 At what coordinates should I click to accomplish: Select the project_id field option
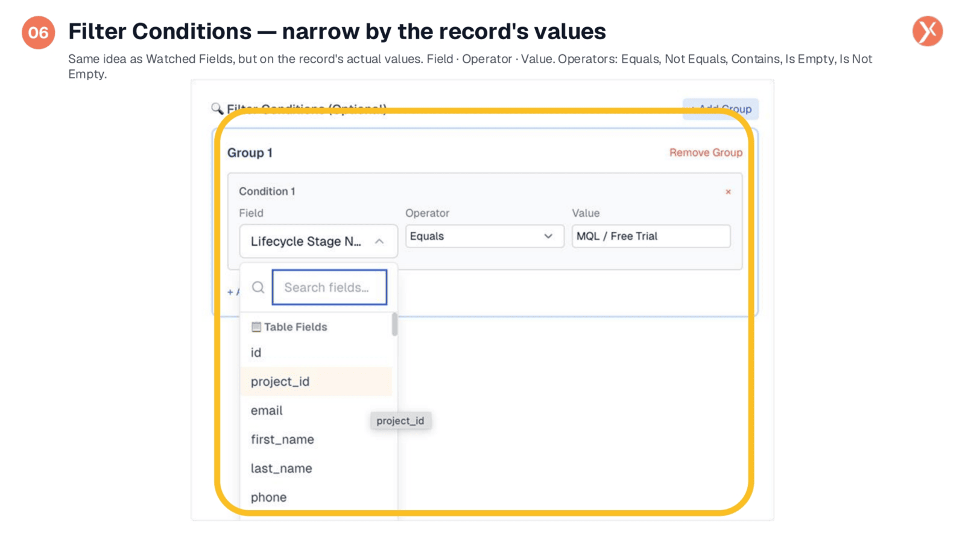316,381
